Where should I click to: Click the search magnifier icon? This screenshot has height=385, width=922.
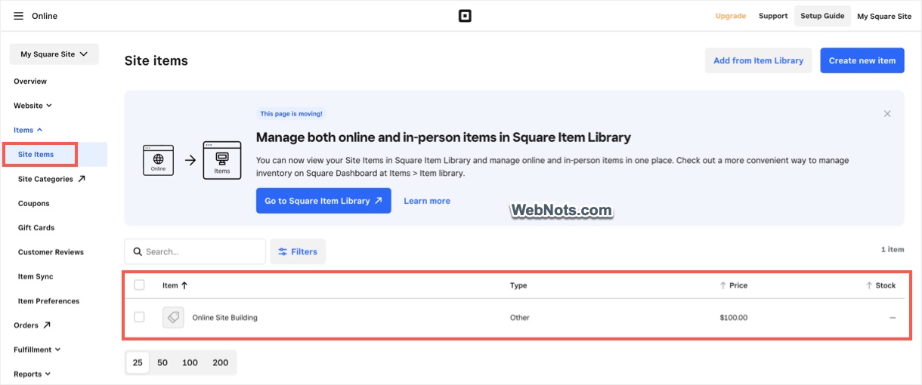point(138,251)
